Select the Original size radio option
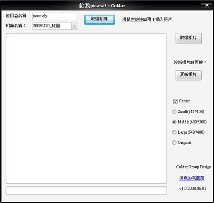Image resolution: width=214 pixels, height=203 pixels. coord(174,143)
